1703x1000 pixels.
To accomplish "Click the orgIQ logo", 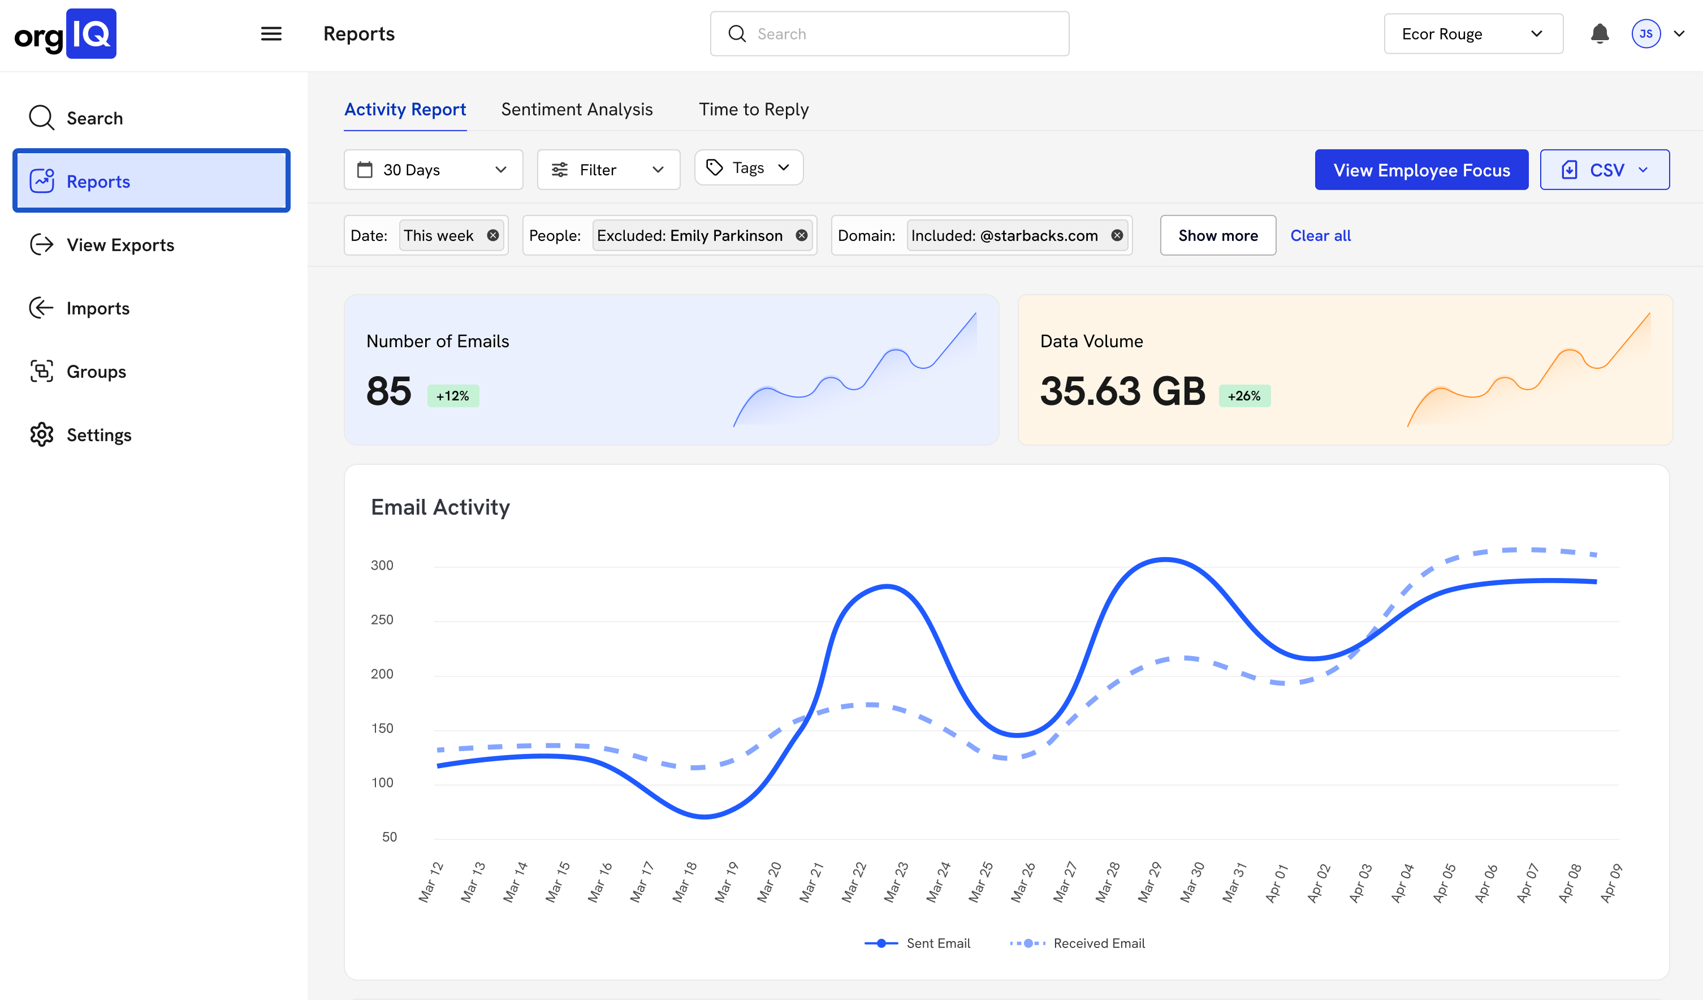I will click(x=66, y=34).
